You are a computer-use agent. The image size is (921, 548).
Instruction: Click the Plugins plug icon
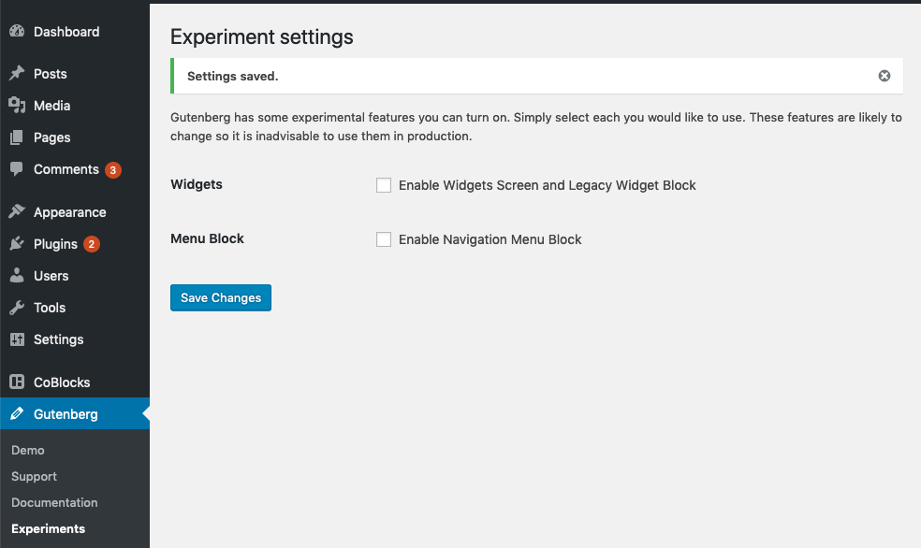point(17,243)
